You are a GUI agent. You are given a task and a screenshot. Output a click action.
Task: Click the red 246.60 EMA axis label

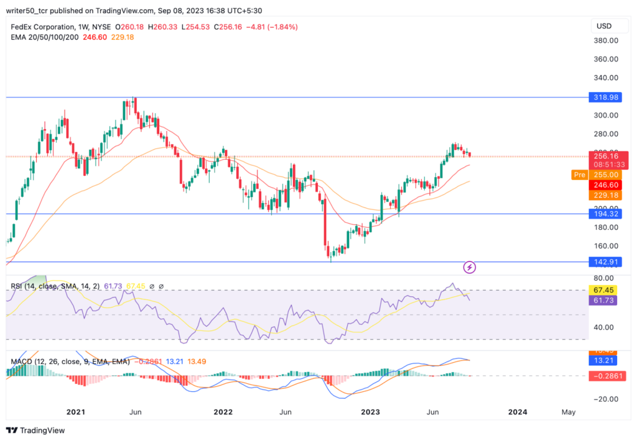point(605,185)
